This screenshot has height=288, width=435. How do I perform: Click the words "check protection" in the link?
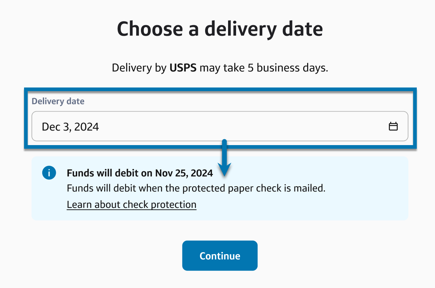(x=160, y=205)
